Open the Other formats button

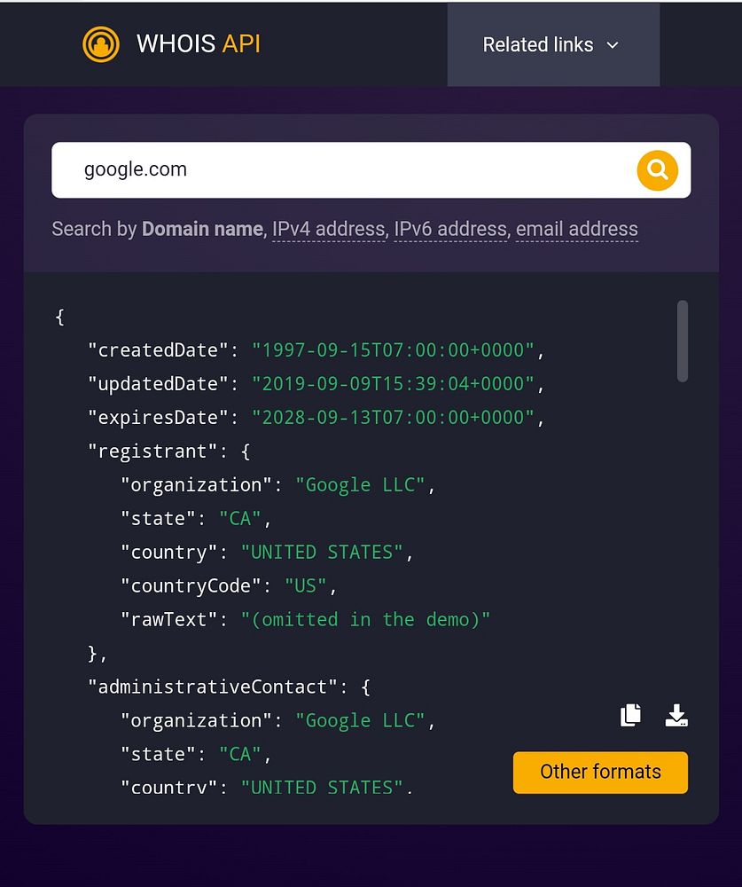pyautogui.click(x=600, y=772)
